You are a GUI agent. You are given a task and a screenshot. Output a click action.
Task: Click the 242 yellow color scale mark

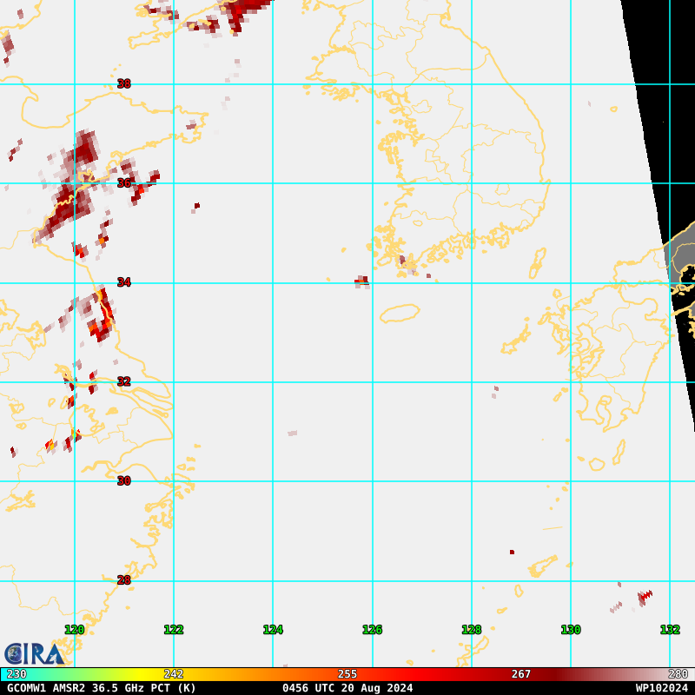coord(174,674)
